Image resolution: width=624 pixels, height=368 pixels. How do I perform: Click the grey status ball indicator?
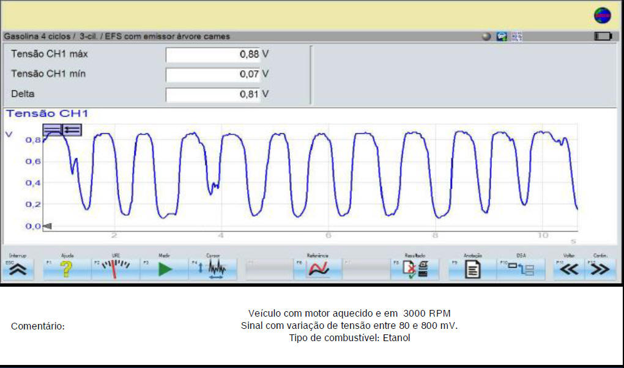(x=486, y=37)
